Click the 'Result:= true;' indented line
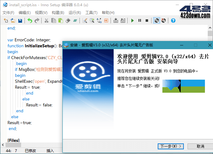 [28, 87]
